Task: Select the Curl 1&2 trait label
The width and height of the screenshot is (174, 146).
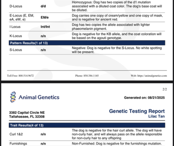Action: tap(16, 134)
